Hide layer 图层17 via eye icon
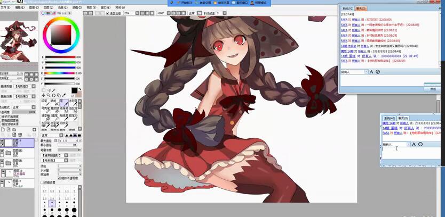The image size is (445, 217). tap(2, 181)
